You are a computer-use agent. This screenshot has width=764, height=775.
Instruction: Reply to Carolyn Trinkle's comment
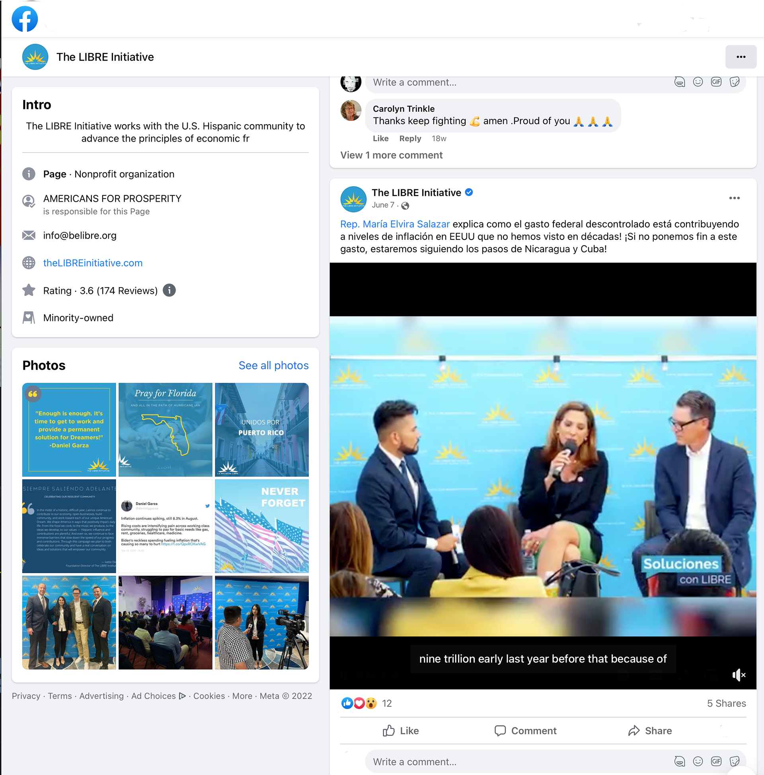tap(410, 138)
